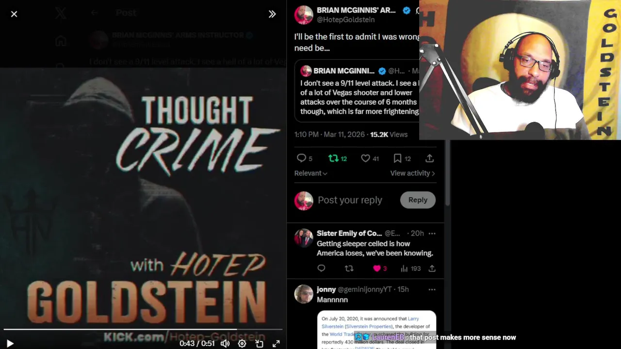
Task: Mute the video volume
Action: 225,343
